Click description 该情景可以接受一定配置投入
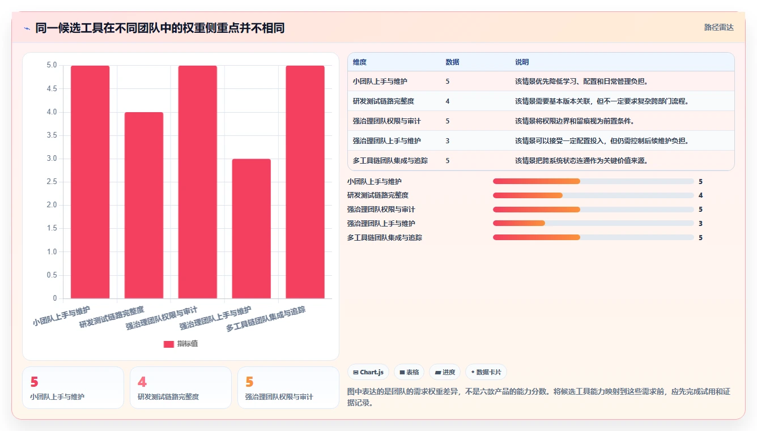The image size is (757, 431). tap(602, 140)
